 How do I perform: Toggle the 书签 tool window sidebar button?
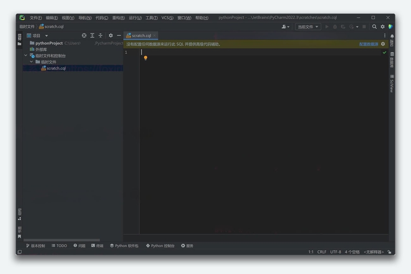(x=19, y=232)
